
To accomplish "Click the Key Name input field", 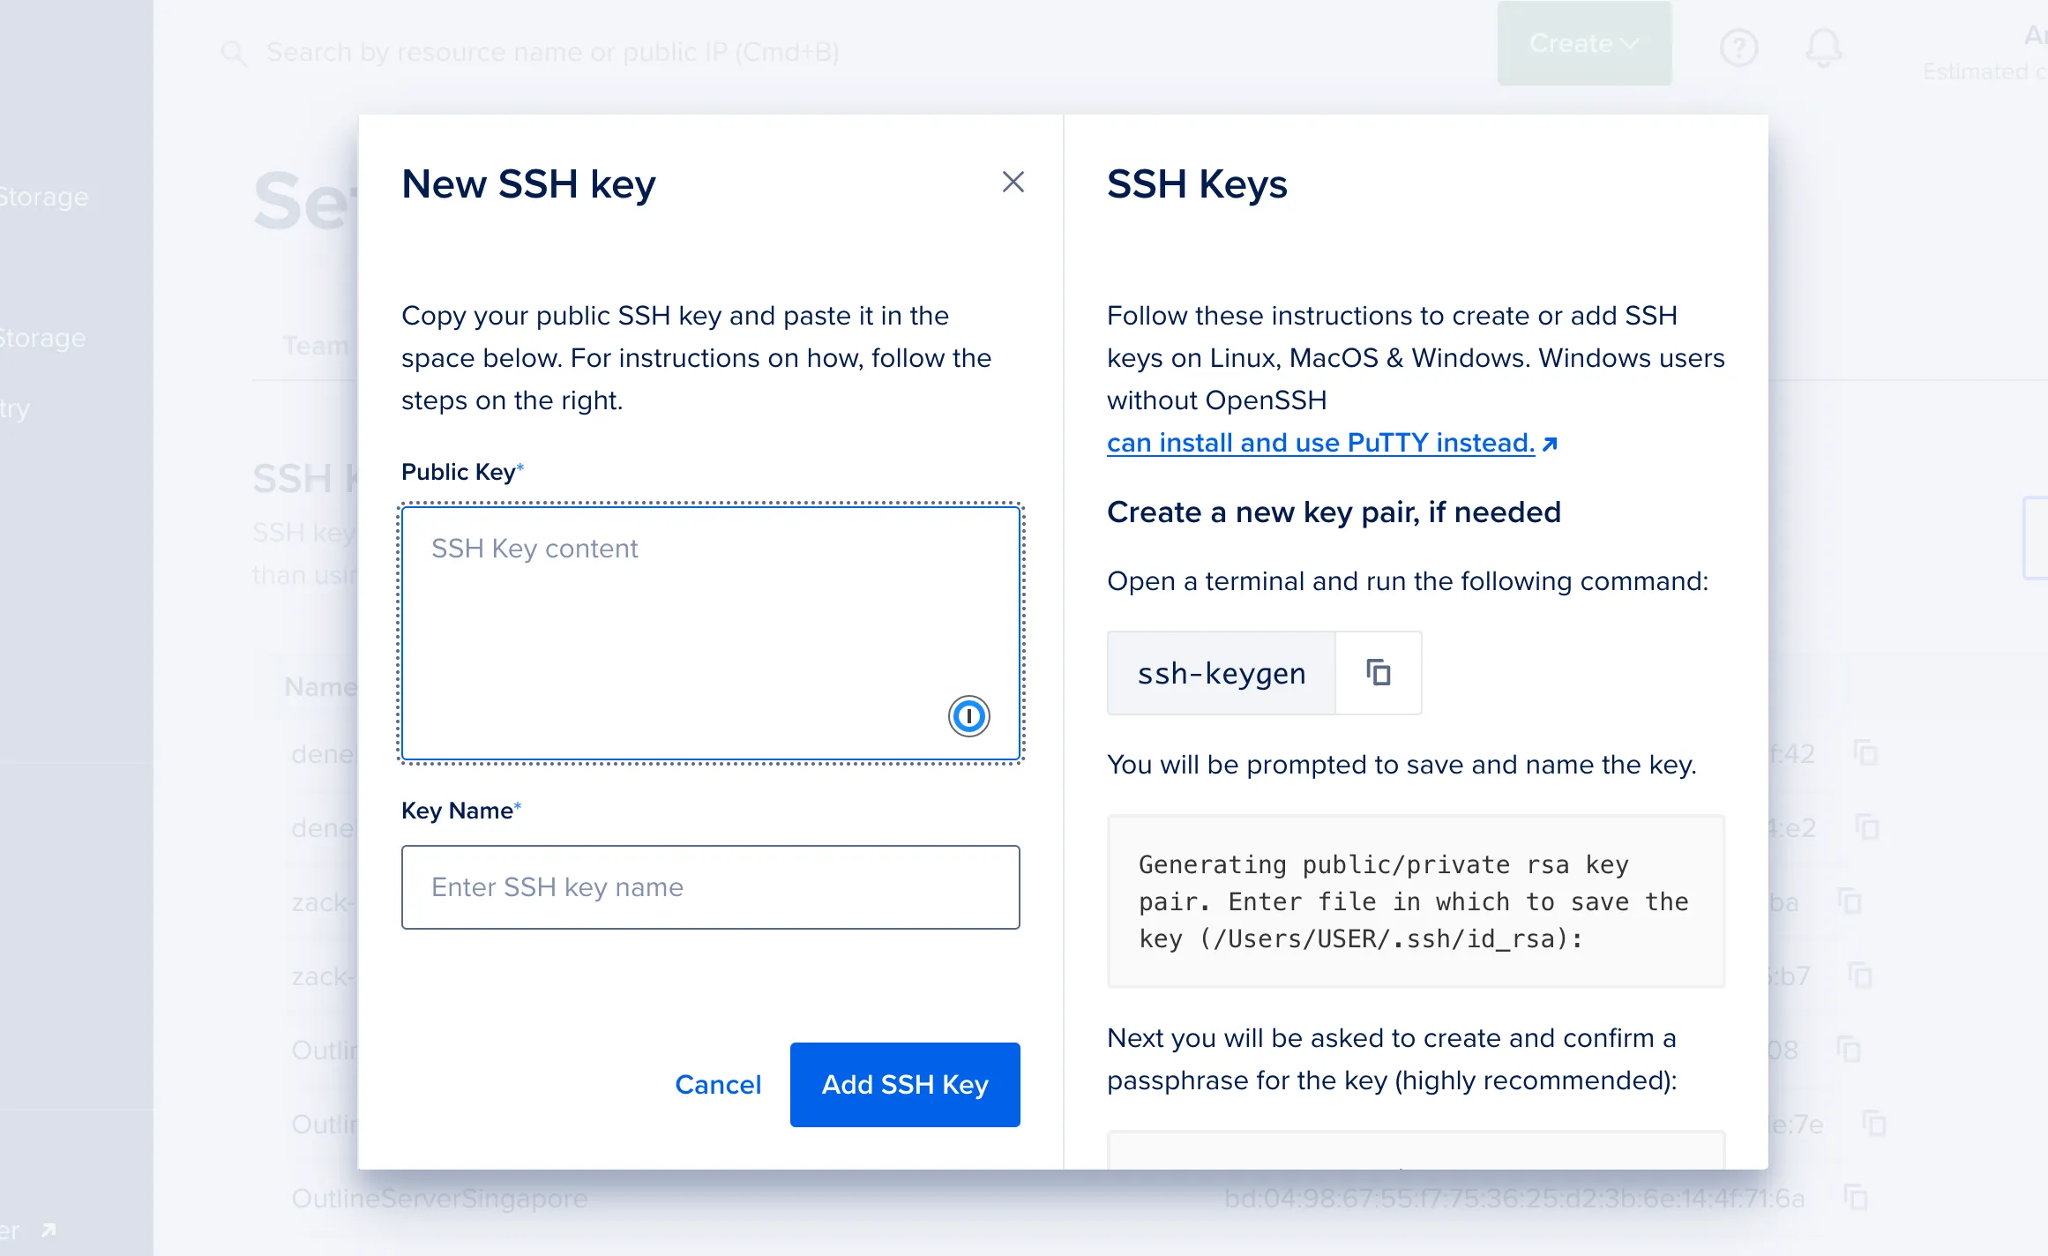I will [711, 886].
